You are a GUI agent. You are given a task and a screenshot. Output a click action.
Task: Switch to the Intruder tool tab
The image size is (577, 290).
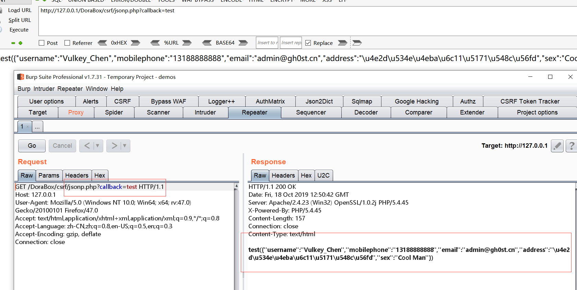pos(205,112)
